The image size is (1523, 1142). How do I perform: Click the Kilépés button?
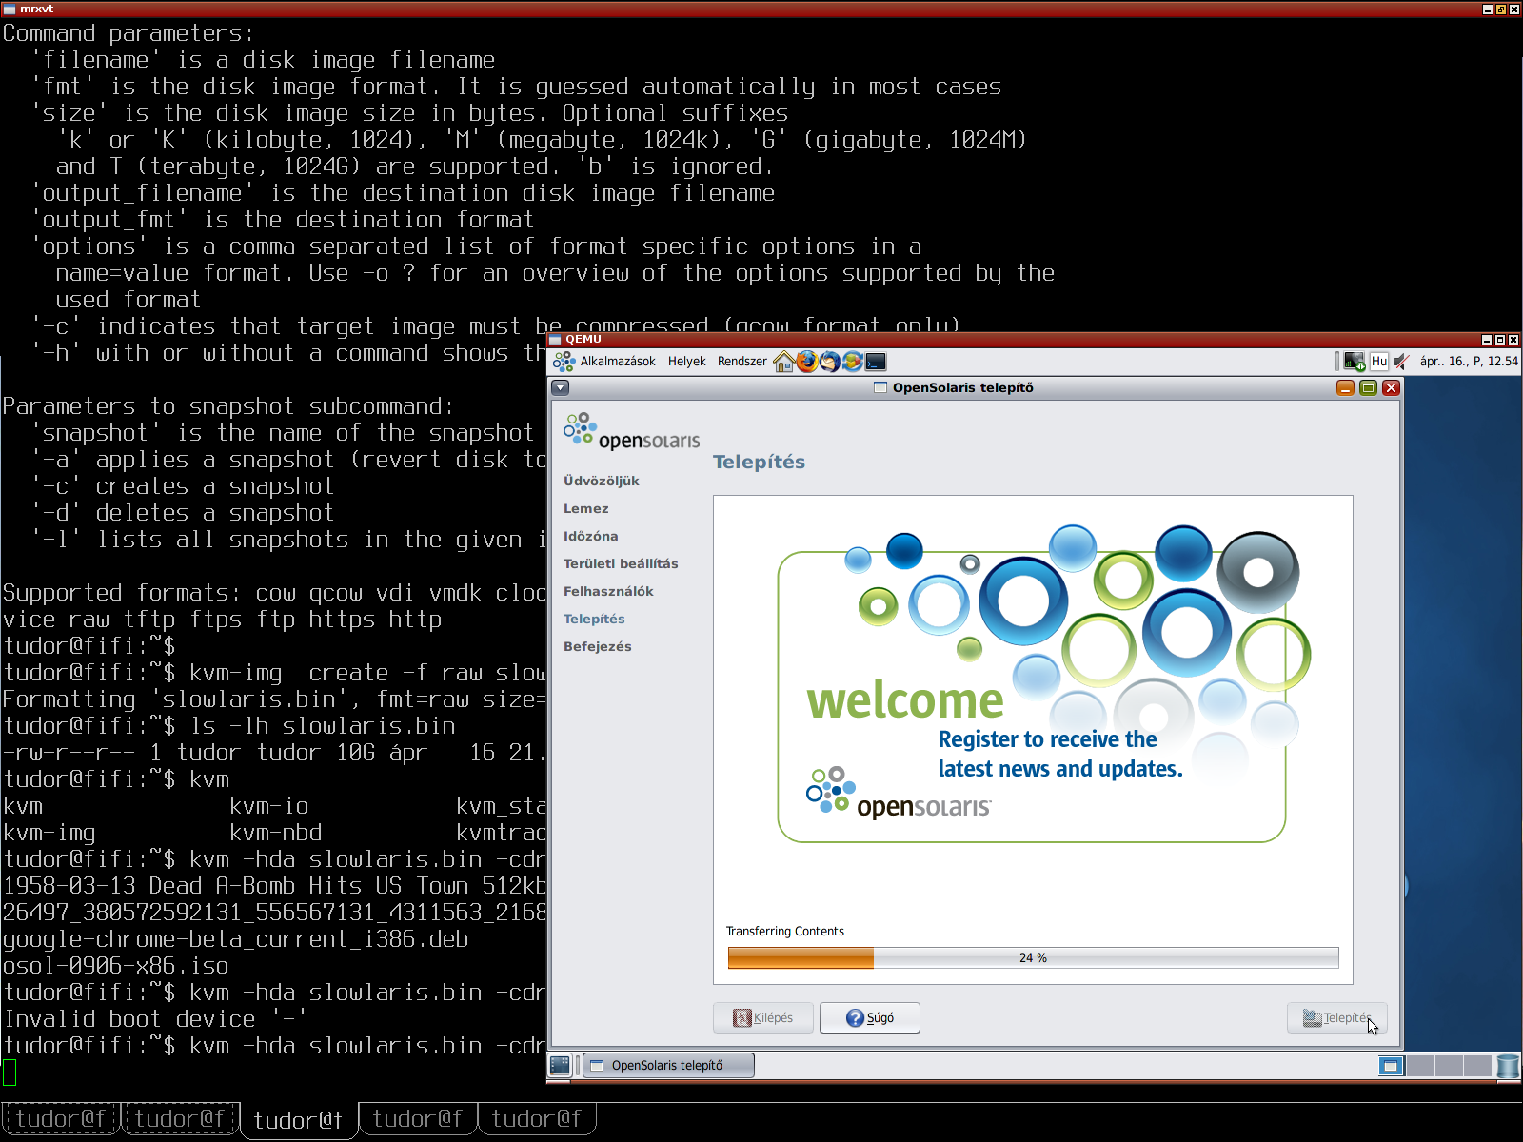pyautogui.click(x=763, y=1017)
